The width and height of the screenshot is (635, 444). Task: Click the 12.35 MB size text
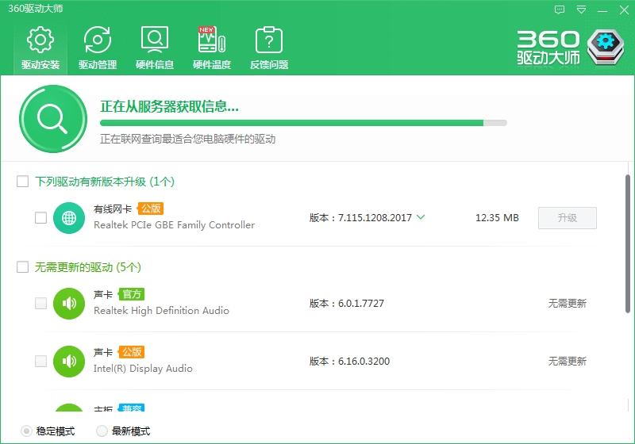(x=497, y=218)
